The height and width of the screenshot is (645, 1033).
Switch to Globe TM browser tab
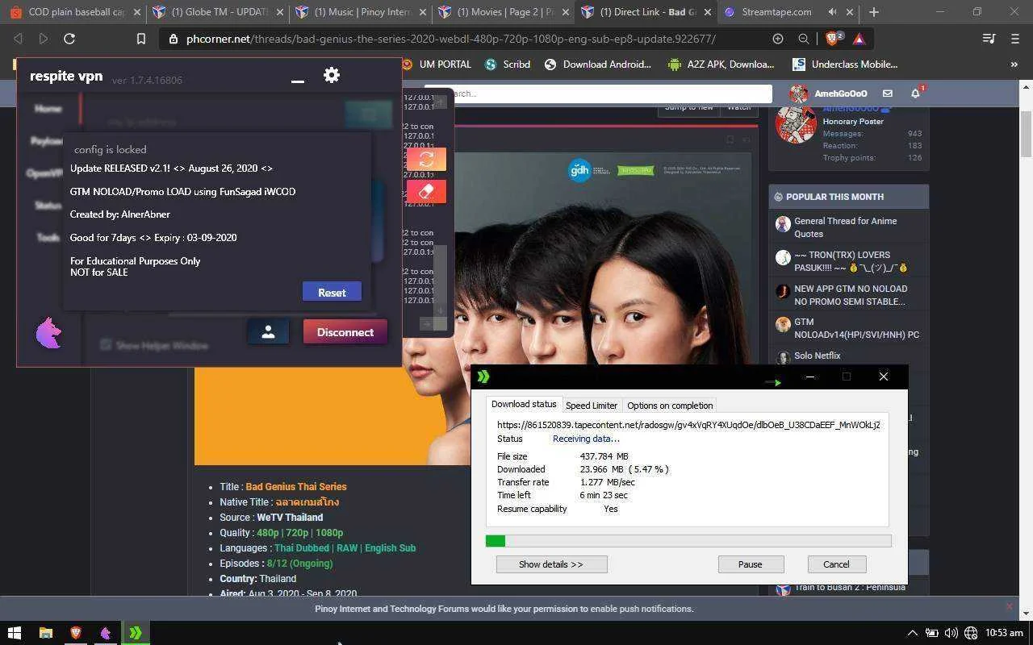pos(218,12)
